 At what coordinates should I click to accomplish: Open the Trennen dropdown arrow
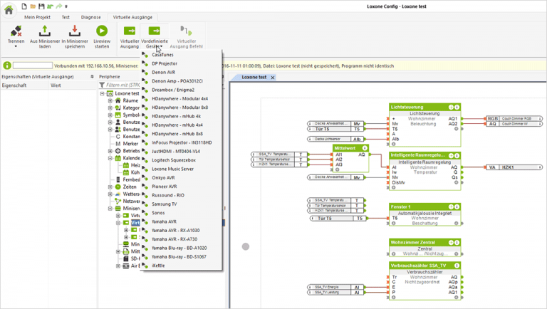click(x=16, y=47)
